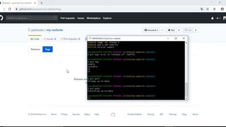The height and width of the screenshot is (127, 226).
Task: Click the GitHub mark icon in footer
Action: coord(113,115)
